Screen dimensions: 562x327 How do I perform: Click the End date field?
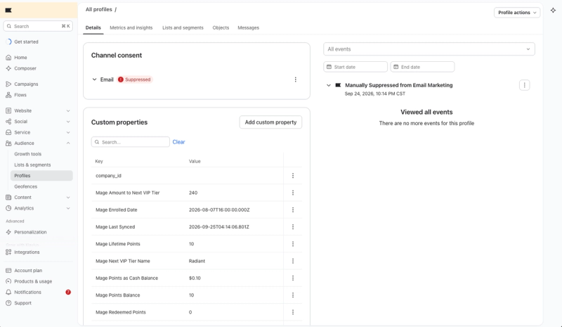point(422,67)
